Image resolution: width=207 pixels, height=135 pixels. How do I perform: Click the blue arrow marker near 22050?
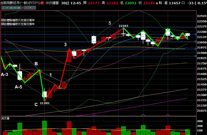[x=195, y=41]
